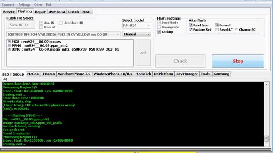Uncheck the MCU file checkbox
Screen dimensions: 273x153
pyautogui.click(x=9, y=42)
